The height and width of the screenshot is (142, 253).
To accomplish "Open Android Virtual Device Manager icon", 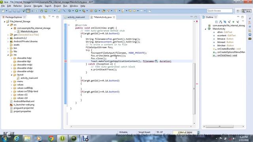I will [46, 11].
